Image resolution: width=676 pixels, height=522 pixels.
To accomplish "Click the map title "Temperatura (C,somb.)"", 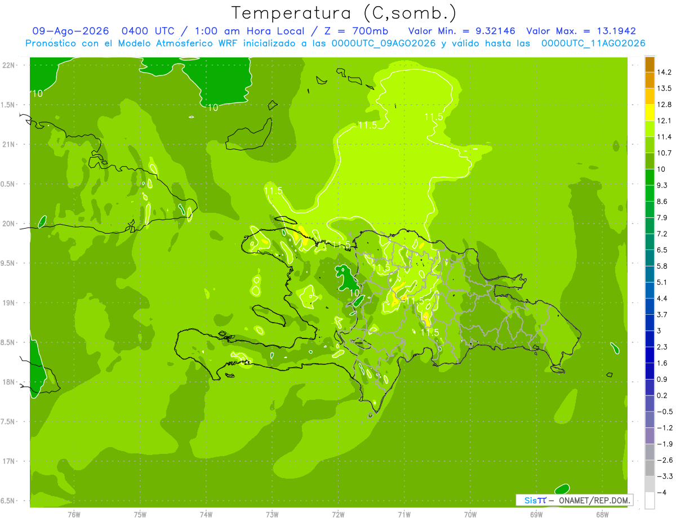I will coord(344,12).
